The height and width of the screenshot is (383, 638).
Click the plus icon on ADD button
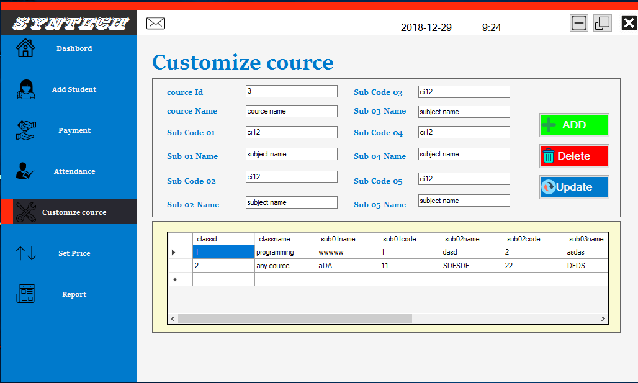[x=549, y=125]
